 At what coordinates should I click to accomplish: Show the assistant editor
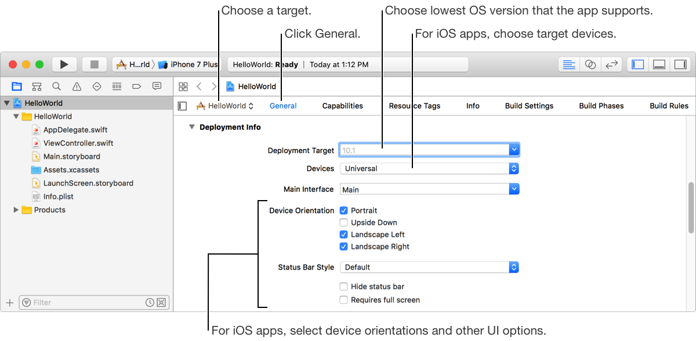[x=590, y=64]
